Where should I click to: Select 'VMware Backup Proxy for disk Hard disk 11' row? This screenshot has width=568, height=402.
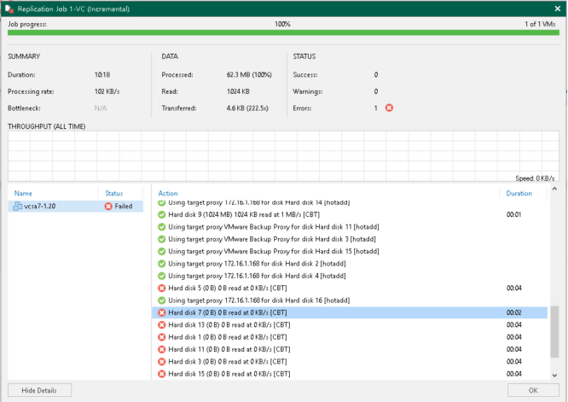349,227
